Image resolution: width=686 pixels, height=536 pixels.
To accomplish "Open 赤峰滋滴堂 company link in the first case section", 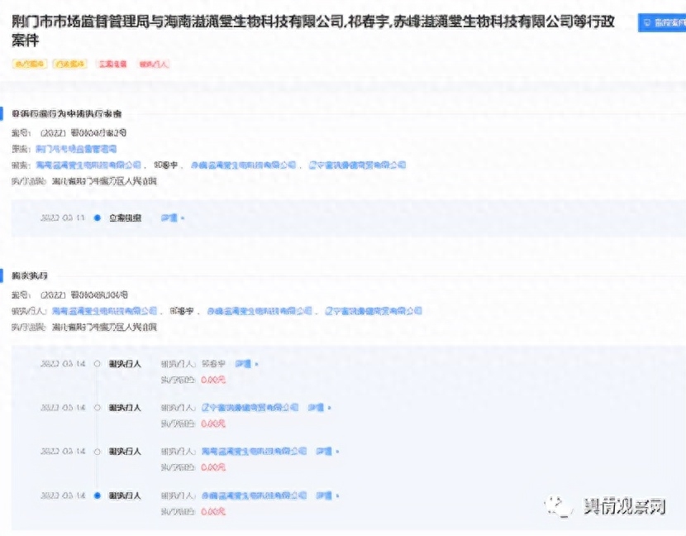I will tap(243, 165).
